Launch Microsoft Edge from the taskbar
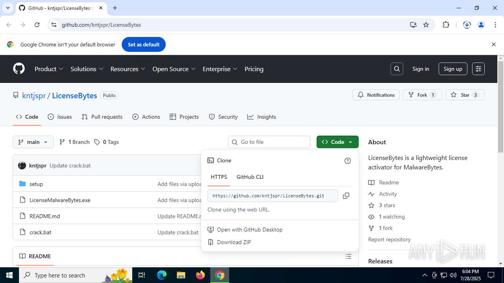Image resolution: width=504 pixels, height=283 pixels. click(x=162, y=275)
